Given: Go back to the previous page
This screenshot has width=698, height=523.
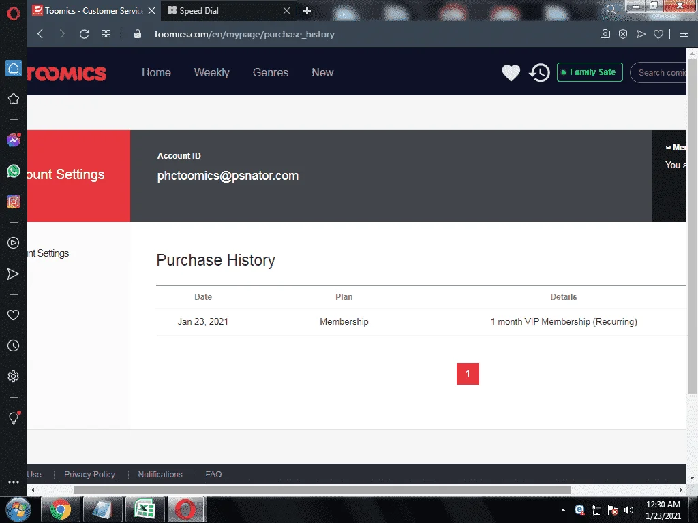Looking at the screenshot, I should point(40,34).
